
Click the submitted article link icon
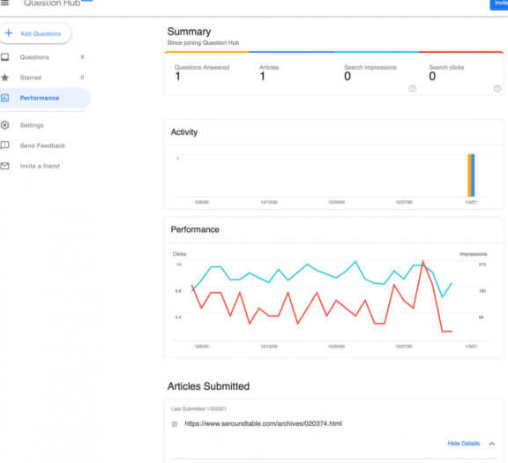pyautogui.click(x=175, y=424)
